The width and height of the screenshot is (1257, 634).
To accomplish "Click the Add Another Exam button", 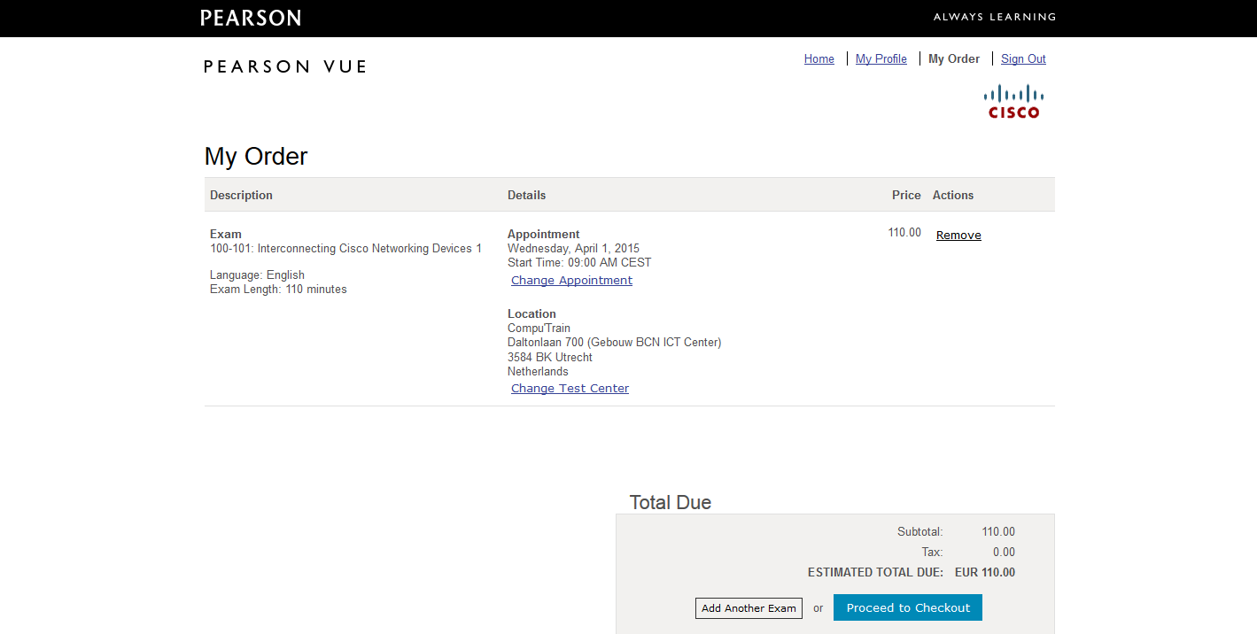I will pos(749,608).
